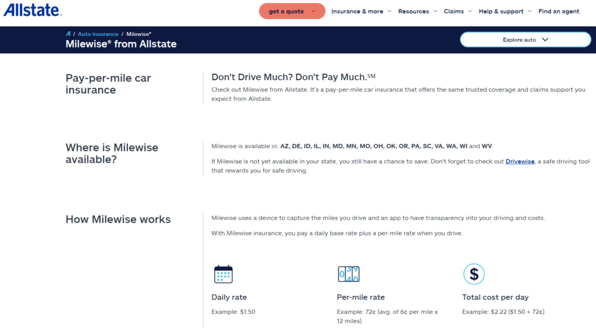Navigate to the Auto insurance breadcrumb link
Image resolution: width=596 pixels, height=336 pixels.
(97, 34)
